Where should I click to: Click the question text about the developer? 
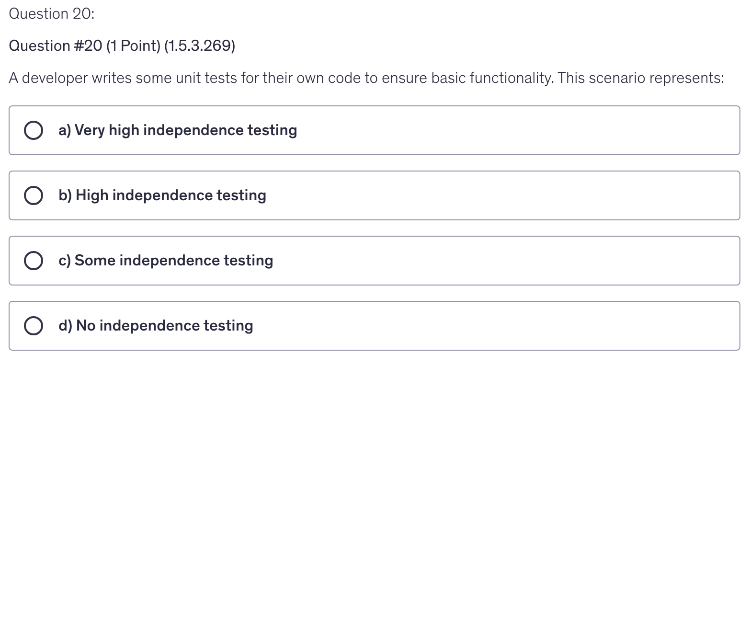click(366, 78)
